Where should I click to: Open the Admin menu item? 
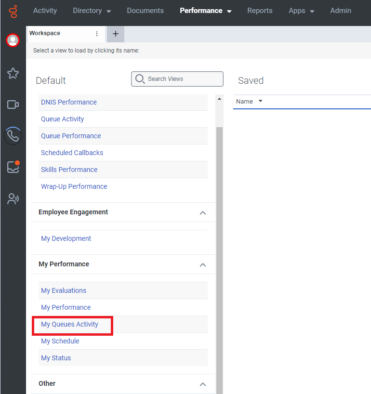coord(340,10)
